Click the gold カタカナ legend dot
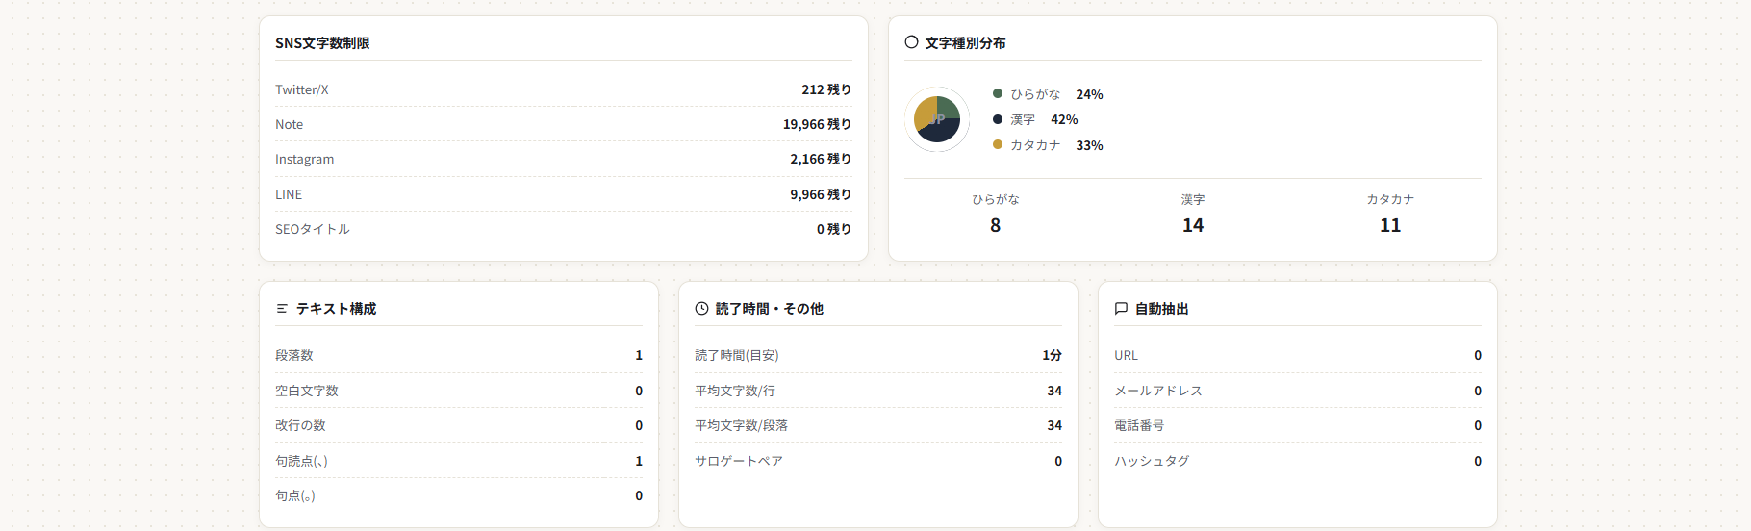1751x531 pixels. [x=998, y=144]
